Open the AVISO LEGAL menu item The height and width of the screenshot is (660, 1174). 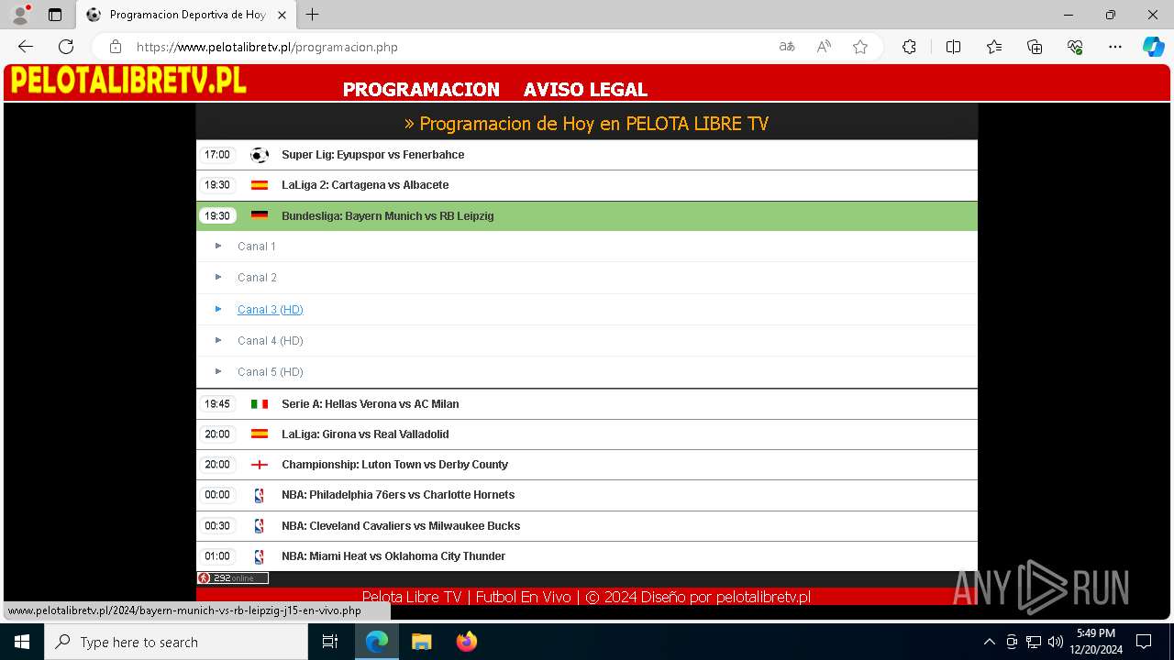(x=585, y=89)
